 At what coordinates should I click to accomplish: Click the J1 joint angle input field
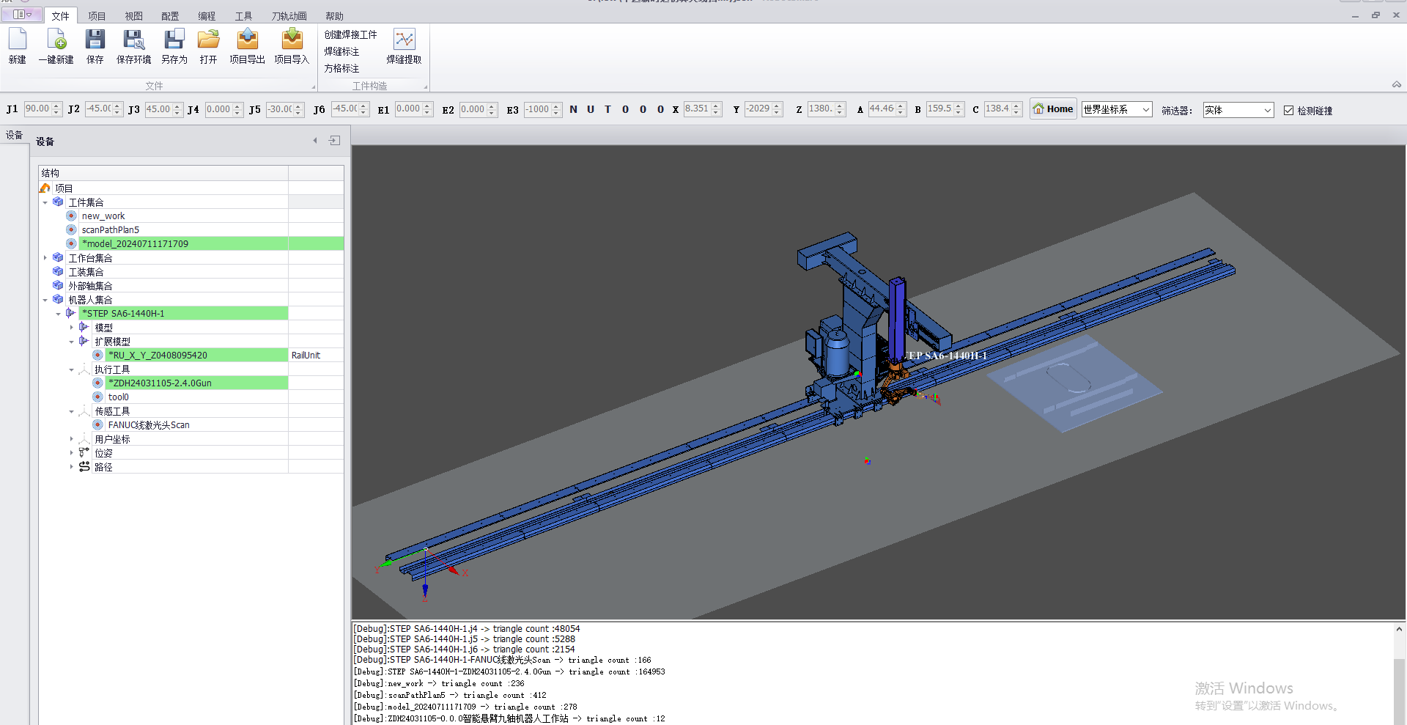[x=37, y=109]
